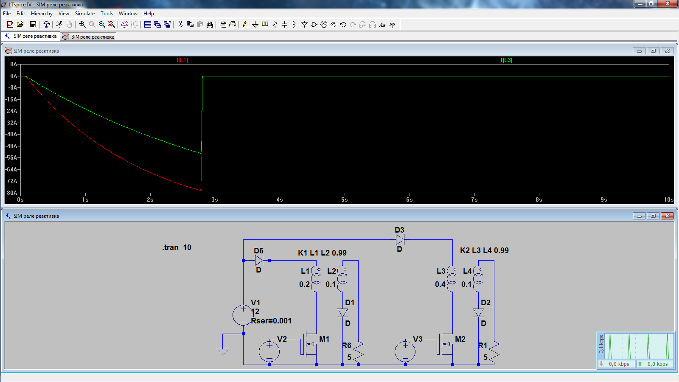Click the Run simulation icon
Viewport: 679px width, 382px height.
click(x=59, y=25)
